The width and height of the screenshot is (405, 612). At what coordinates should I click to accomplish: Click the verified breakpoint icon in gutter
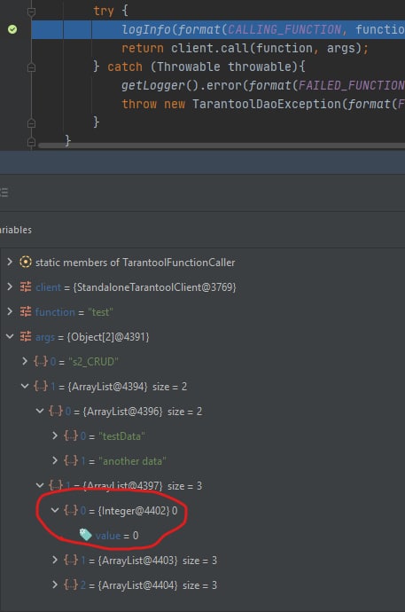click(12, 29)
